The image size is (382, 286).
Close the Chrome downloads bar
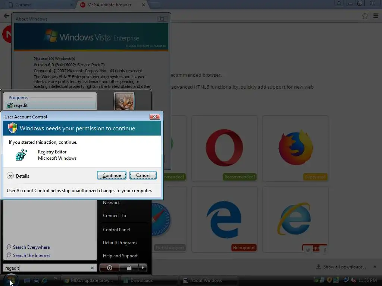pyautogui.click(x=375, y=267)
